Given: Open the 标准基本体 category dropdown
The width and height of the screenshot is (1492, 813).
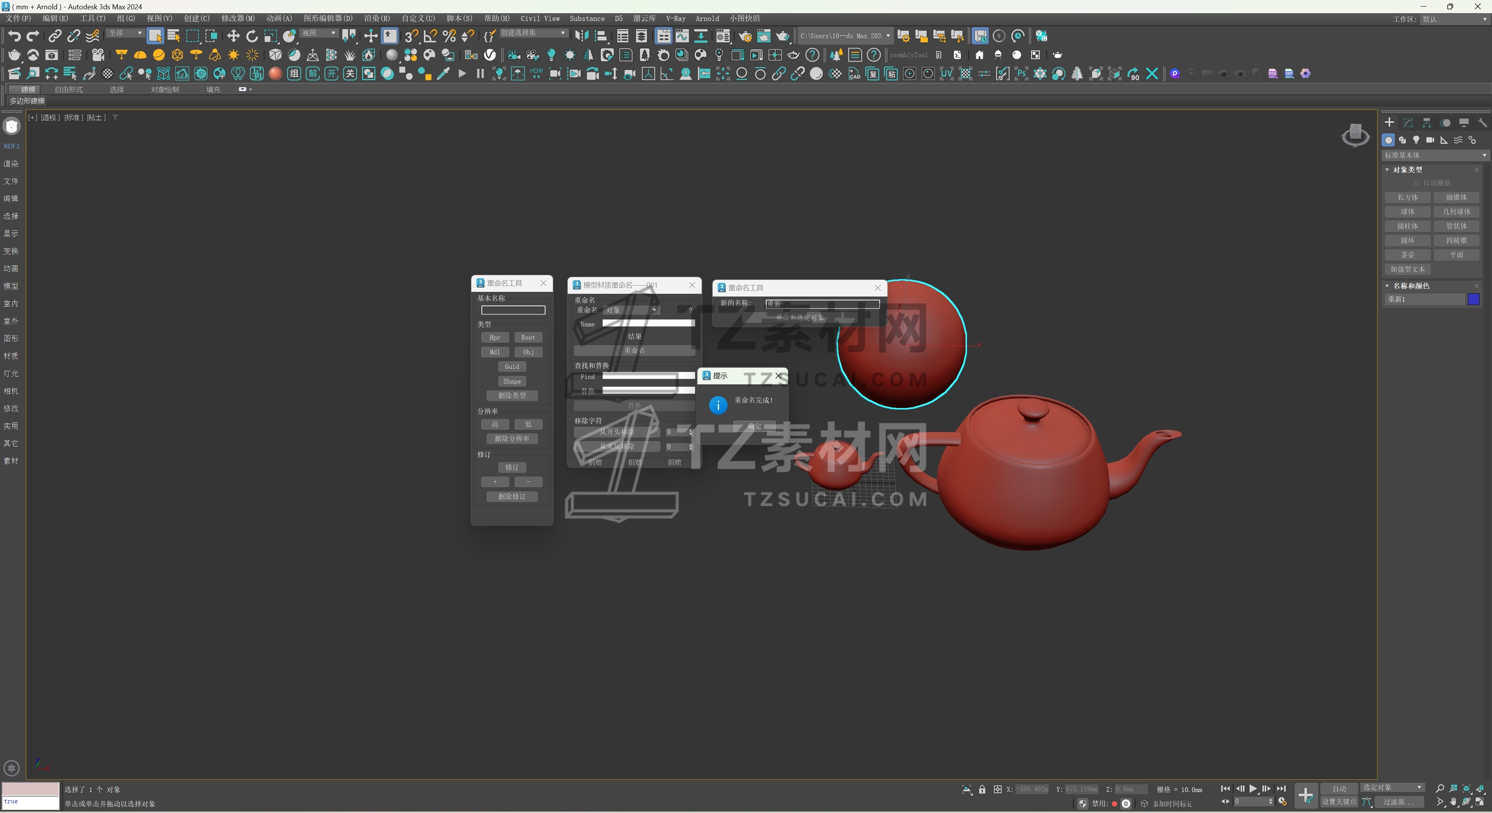Looking at the screenshot, I should click(x=1434, y=155).
